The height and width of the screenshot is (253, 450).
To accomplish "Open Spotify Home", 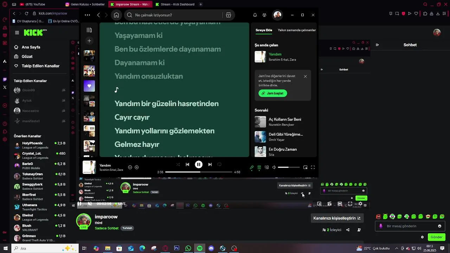I will tap(116, 15).
